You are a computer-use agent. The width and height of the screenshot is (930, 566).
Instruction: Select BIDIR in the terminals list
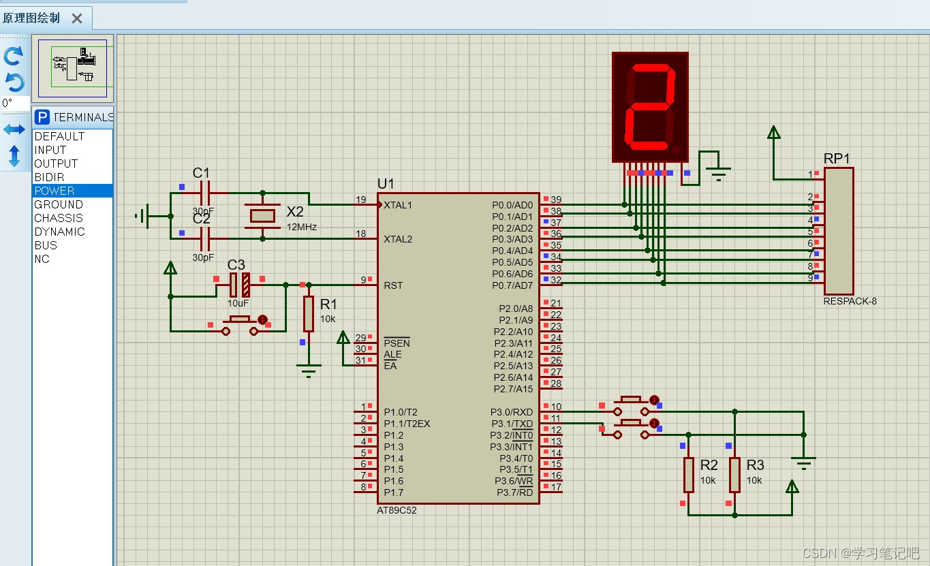click(x=72, y=177)
